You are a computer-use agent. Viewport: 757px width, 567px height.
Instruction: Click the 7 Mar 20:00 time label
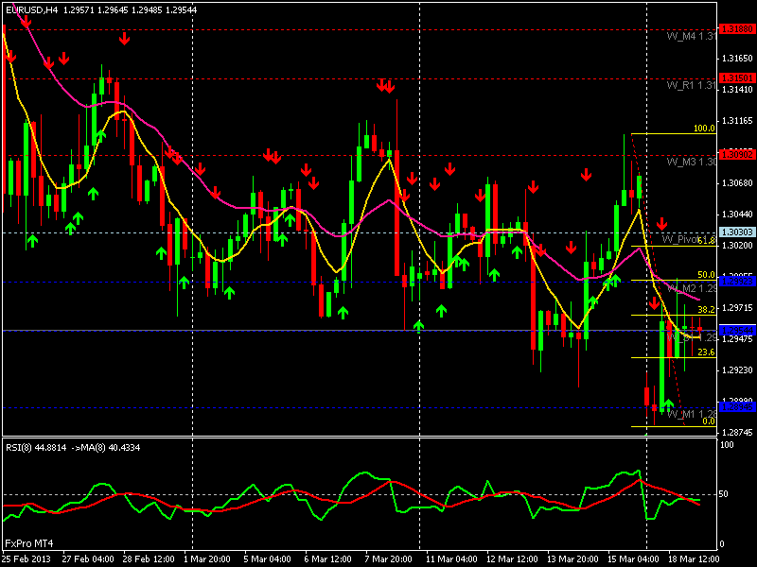coord(389,559)
